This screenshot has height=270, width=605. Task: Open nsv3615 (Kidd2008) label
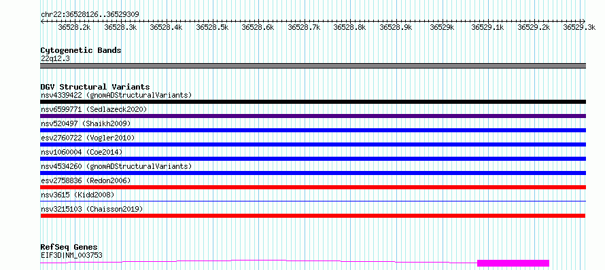point(77,195)
